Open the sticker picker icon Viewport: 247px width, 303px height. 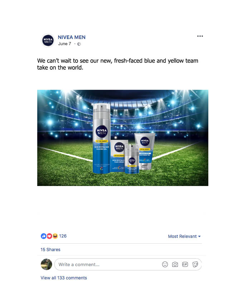(195, 264)
